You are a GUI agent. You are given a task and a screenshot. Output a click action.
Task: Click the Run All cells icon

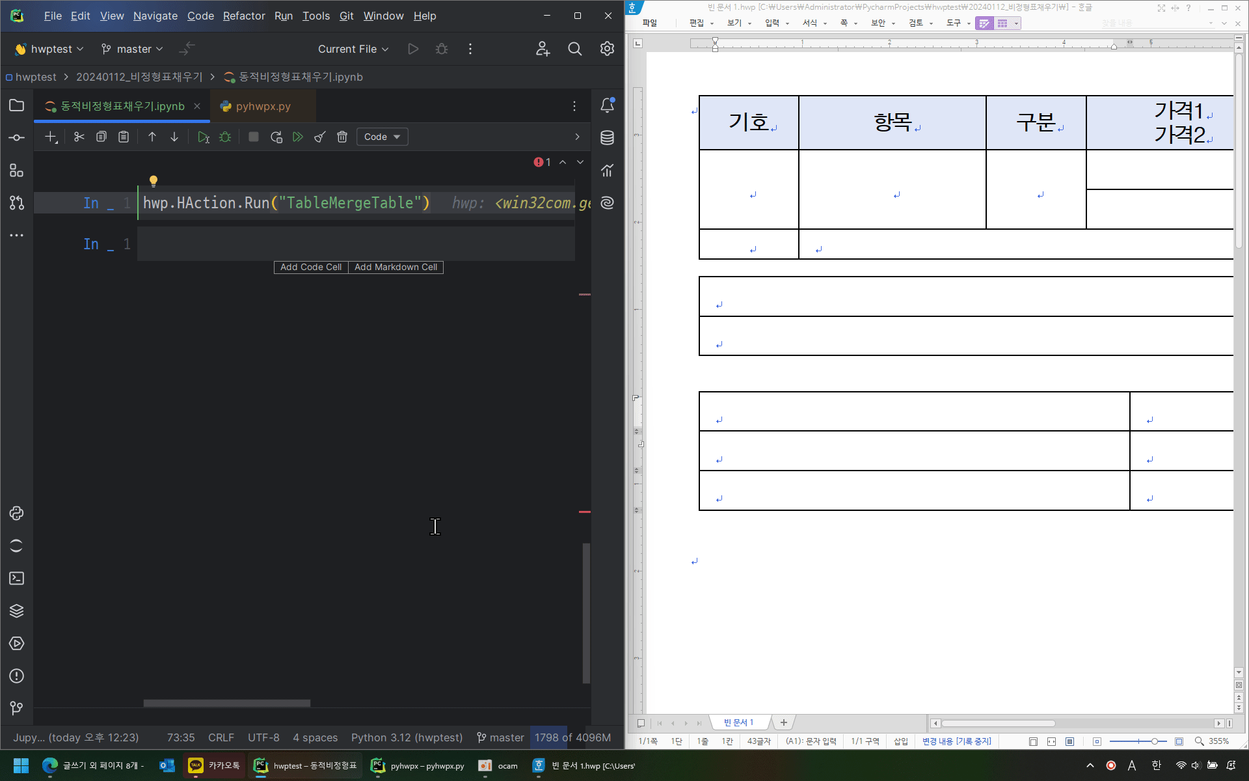298,137
